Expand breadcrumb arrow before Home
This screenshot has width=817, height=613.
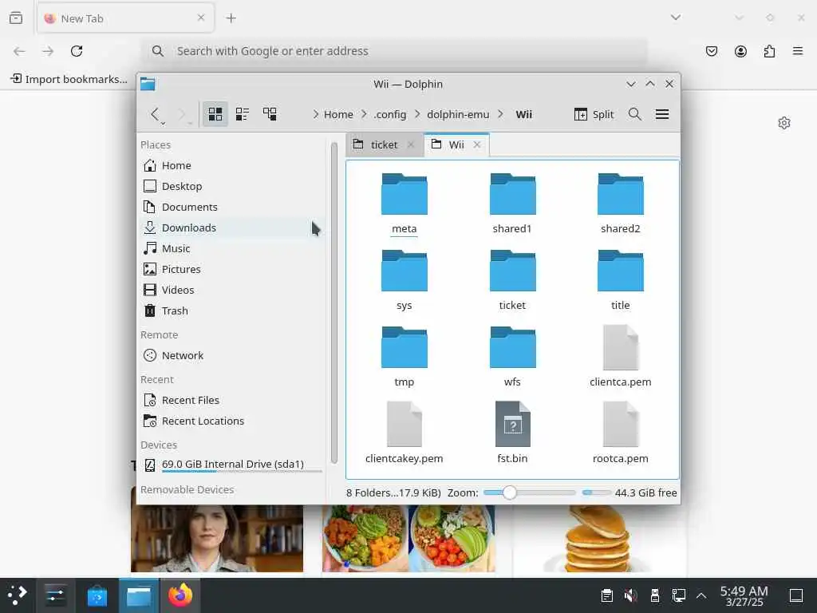pos(315,114)
